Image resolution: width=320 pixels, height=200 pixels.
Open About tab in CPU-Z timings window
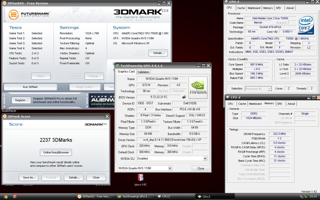291,104
